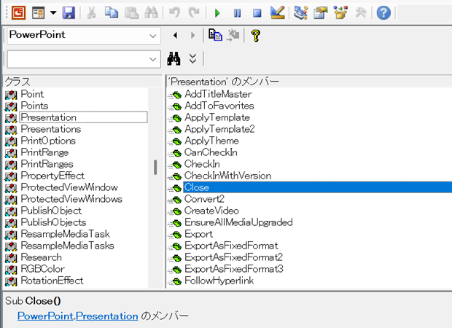Select the CanCheckIn member
Viewport: 452px width, 328px height.
click(x=211, y=152)
